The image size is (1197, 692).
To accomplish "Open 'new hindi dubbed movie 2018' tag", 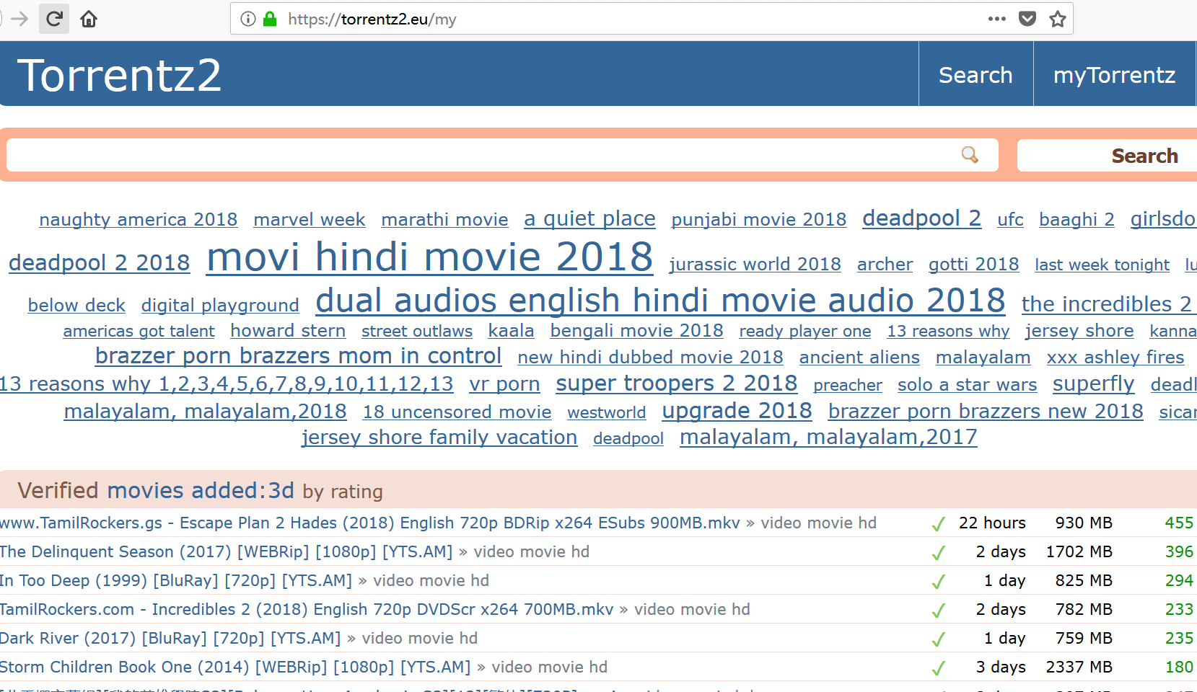I will tap(650, 357).
